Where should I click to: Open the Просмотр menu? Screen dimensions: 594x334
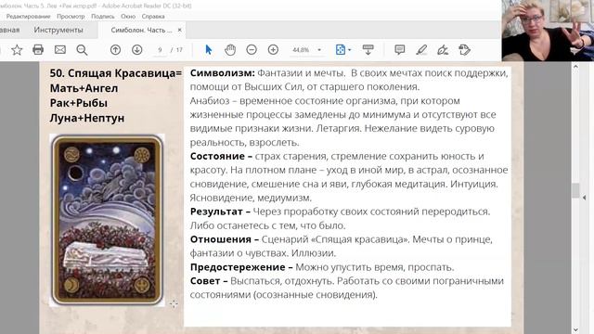tap(71, 17)
